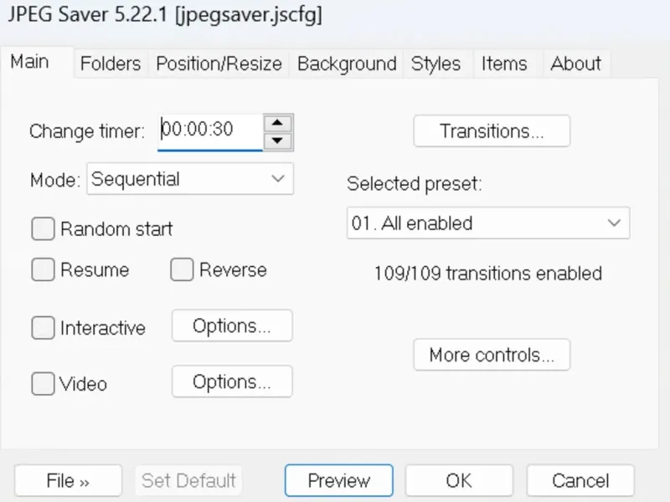Click the Transitions... button
This screenshot has width=670, height=502.
tap(492, 131)
